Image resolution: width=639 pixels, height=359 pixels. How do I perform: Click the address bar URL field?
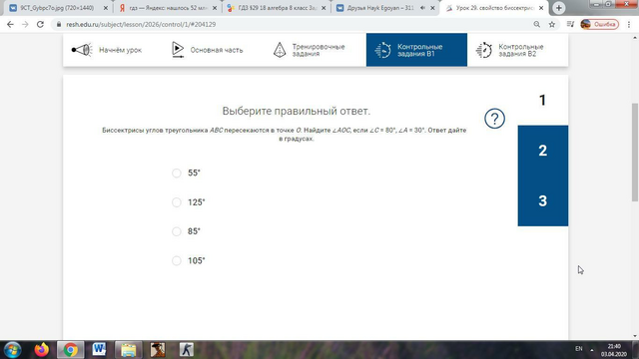[x=294, y=24]
